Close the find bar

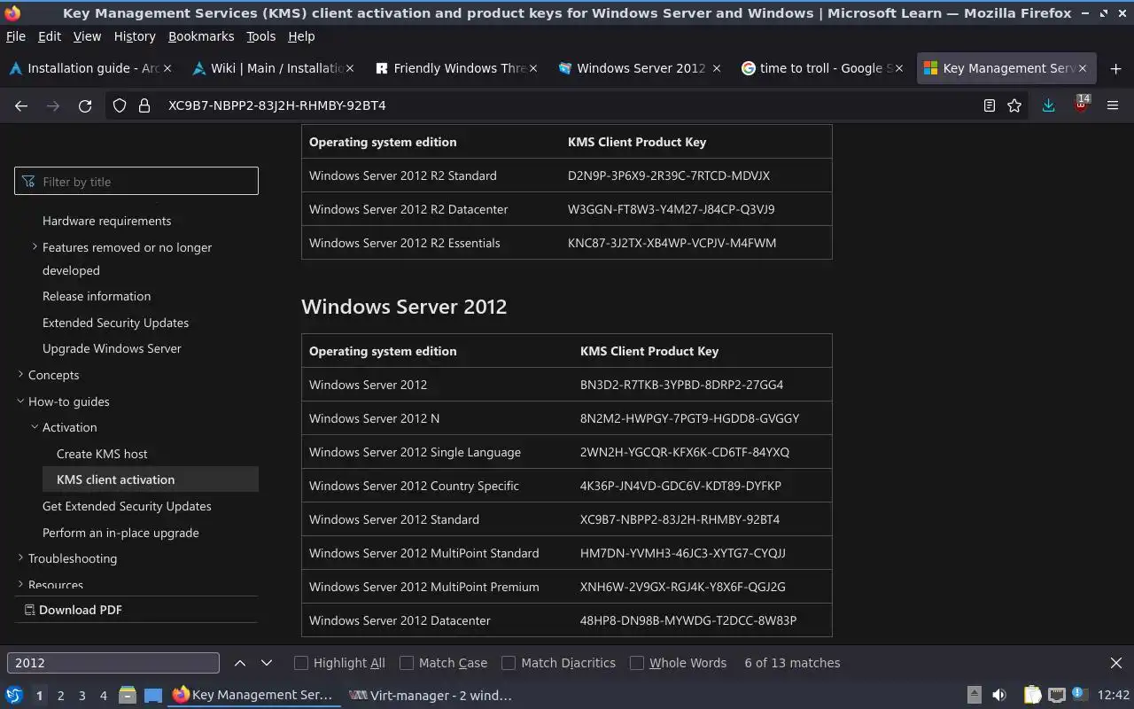coord(1116,663)
